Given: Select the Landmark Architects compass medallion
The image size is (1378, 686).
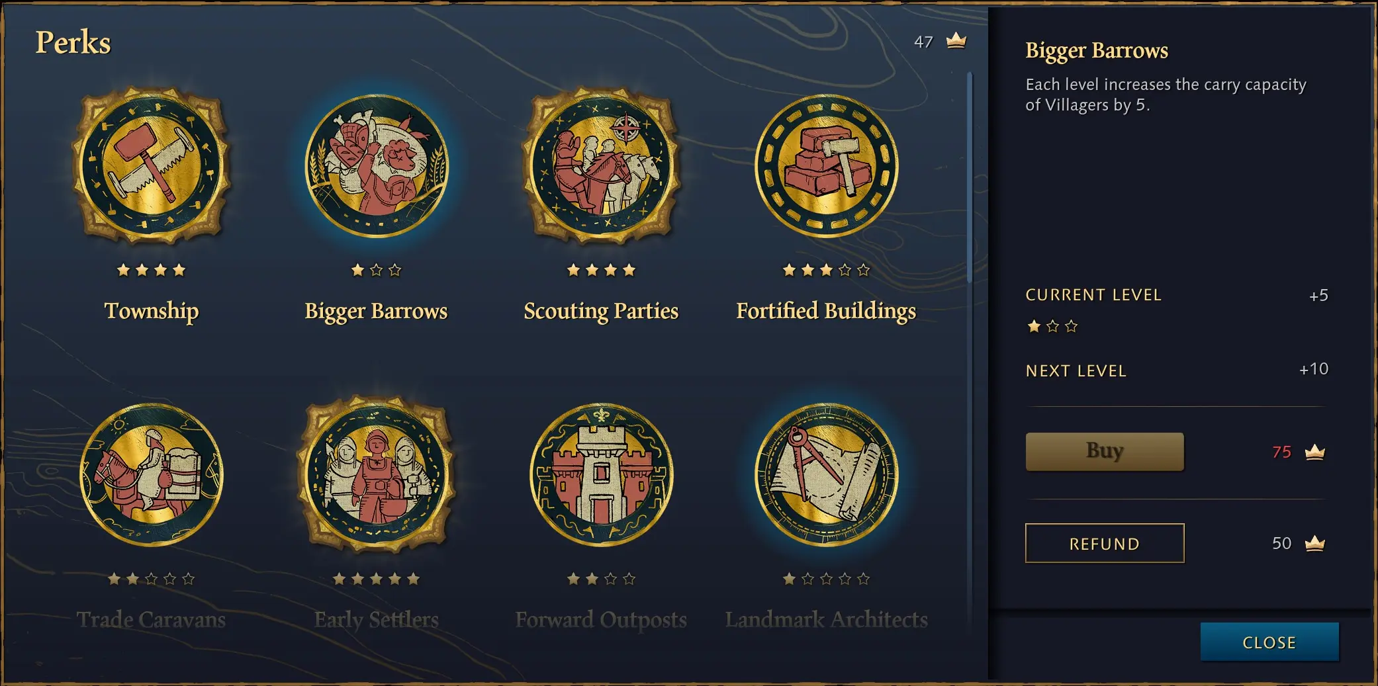Looking at the screenshot, I should pyautogui.click(x=827, y=475).
